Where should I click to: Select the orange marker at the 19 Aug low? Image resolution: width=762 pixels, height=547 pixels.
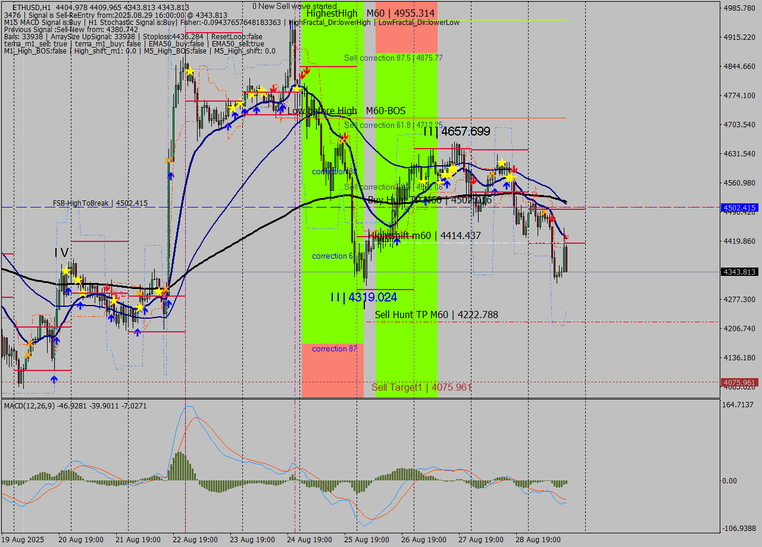click(27, 354)
